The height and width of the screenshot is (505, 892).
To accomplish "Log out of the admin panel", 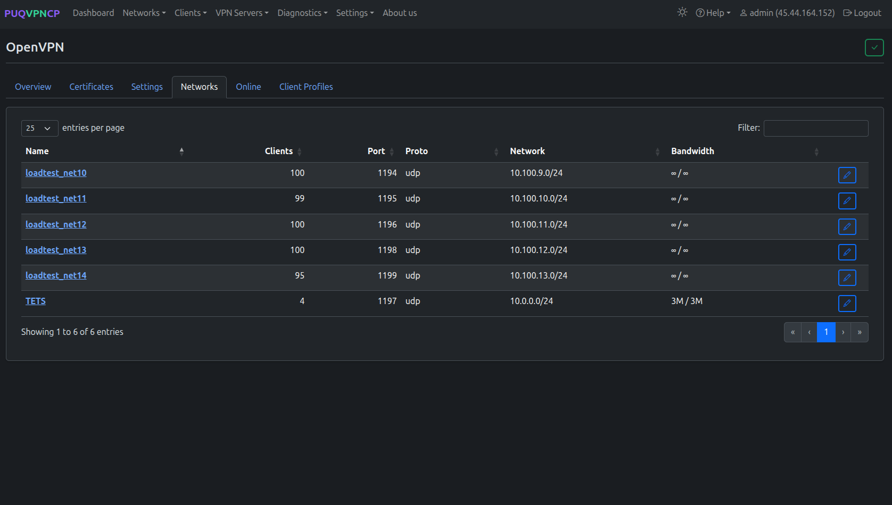I will (x=862, y=13).
